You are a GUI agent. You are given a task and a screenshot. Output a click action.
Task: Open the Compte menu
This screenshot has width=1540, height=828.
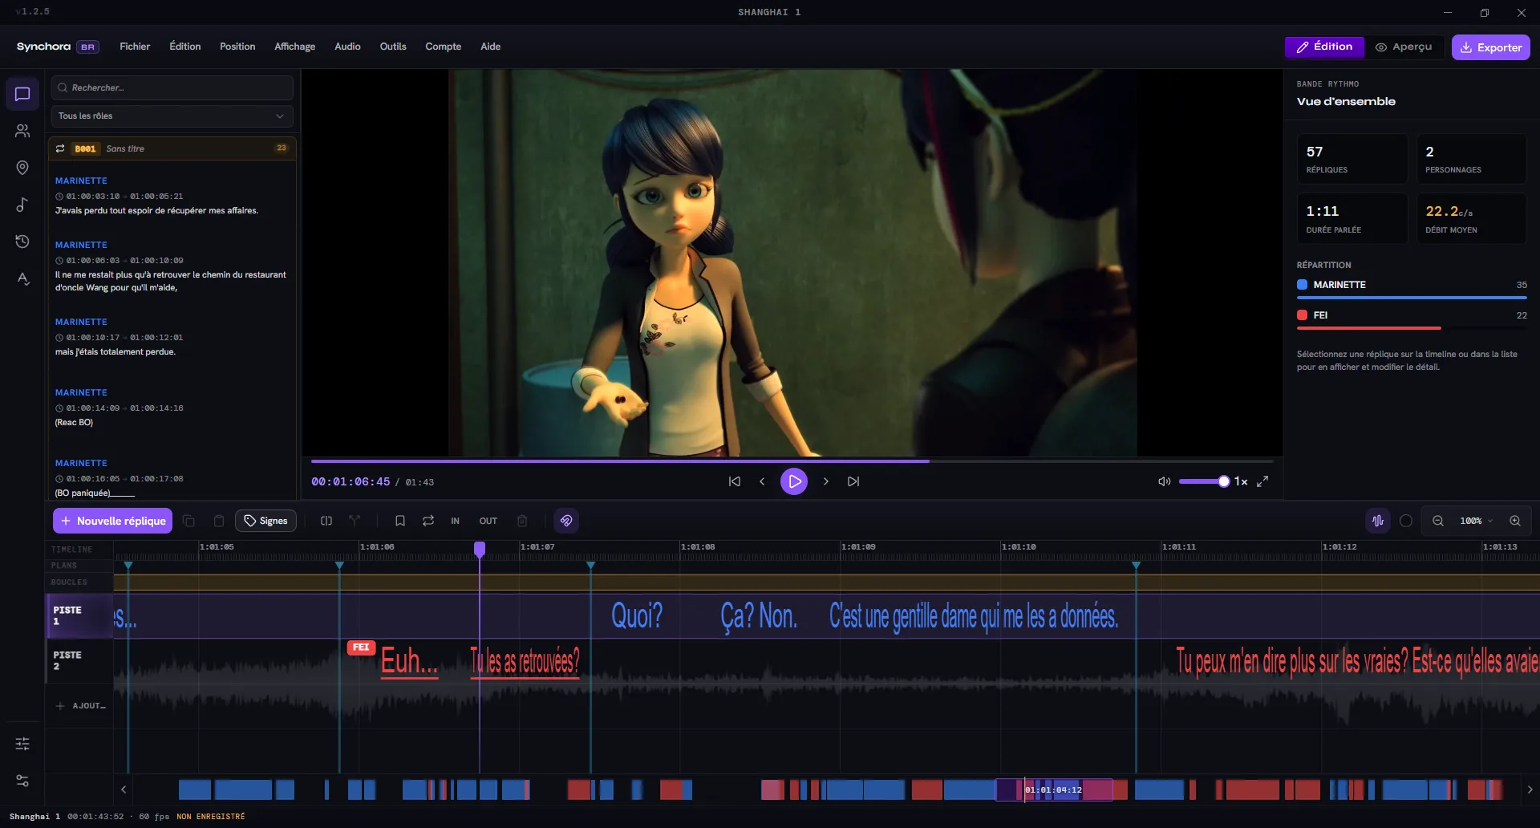point(443,47)
